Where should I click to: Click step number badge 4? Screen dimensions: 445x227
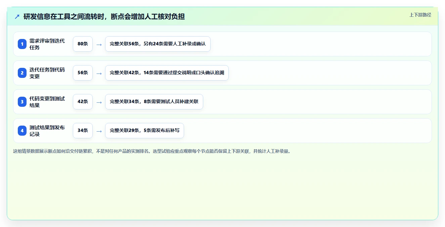coord(22,131)
